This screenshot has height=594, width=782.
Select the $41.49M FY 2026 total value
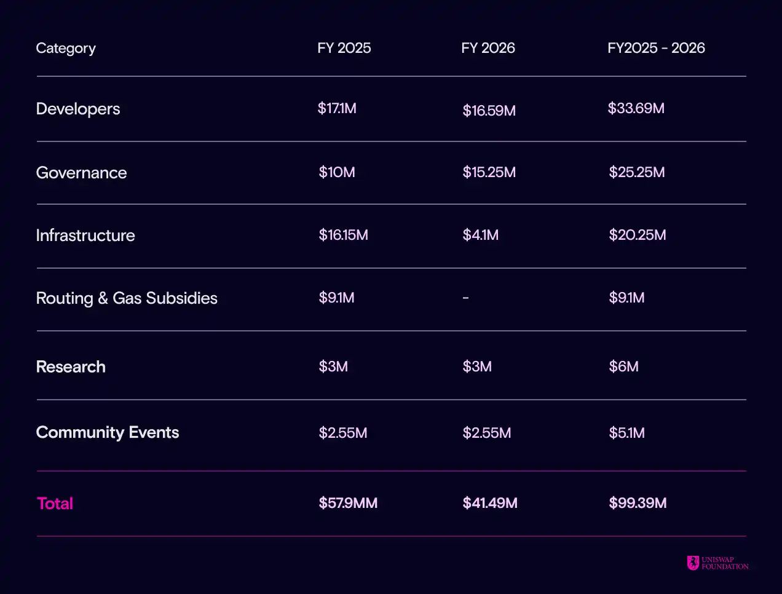pyautogui.click(x=490, y=503)
